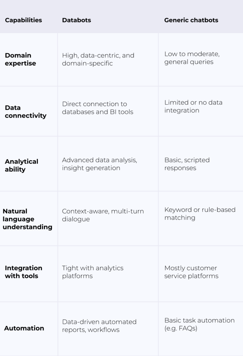Click 'Limited or no data integration' cell
243x356 pixels.
click(x=193, y=106)
